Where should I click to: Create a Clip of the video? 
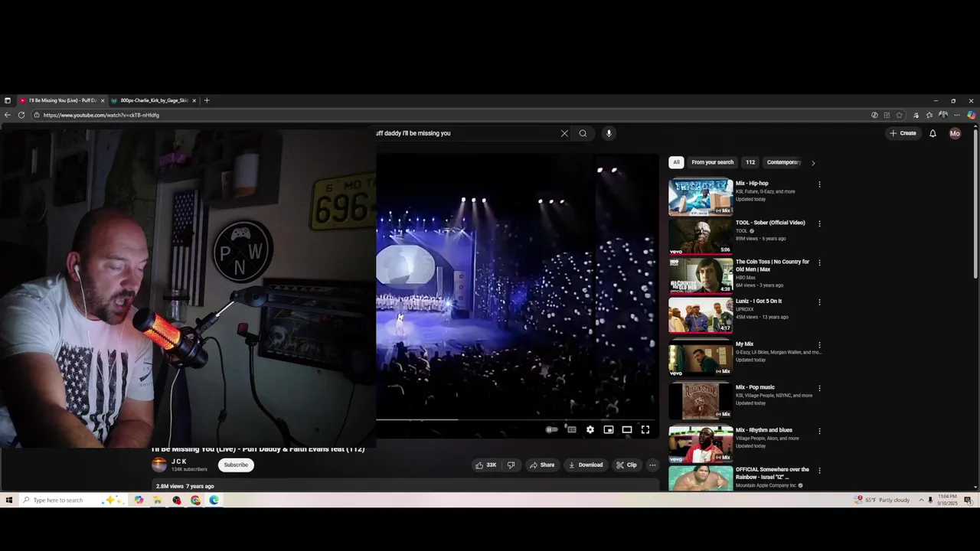point(626,465)
